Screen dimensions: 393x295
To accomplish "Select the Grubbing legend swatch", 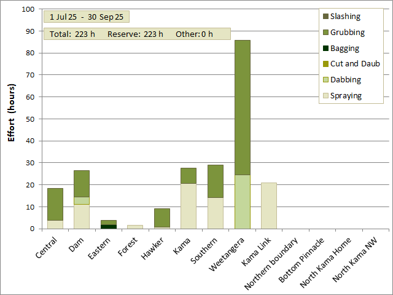I will [325, 33].
